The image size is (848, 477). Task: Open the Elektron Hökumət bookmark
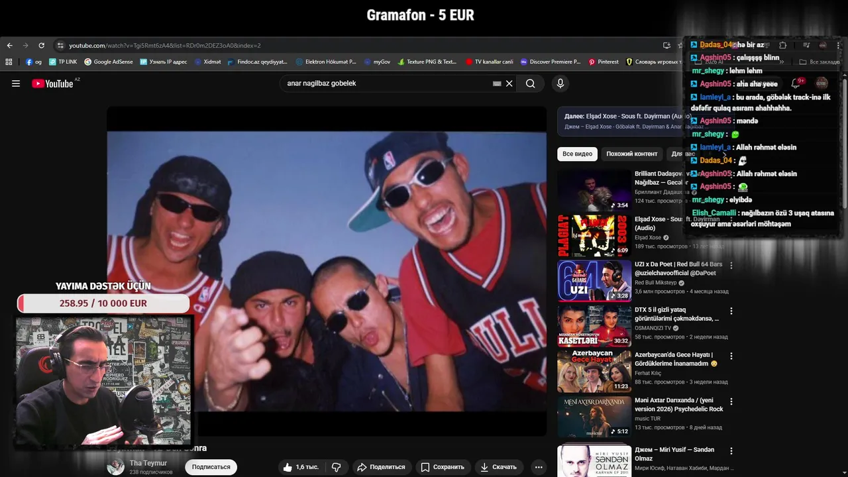tap(326, 62)
